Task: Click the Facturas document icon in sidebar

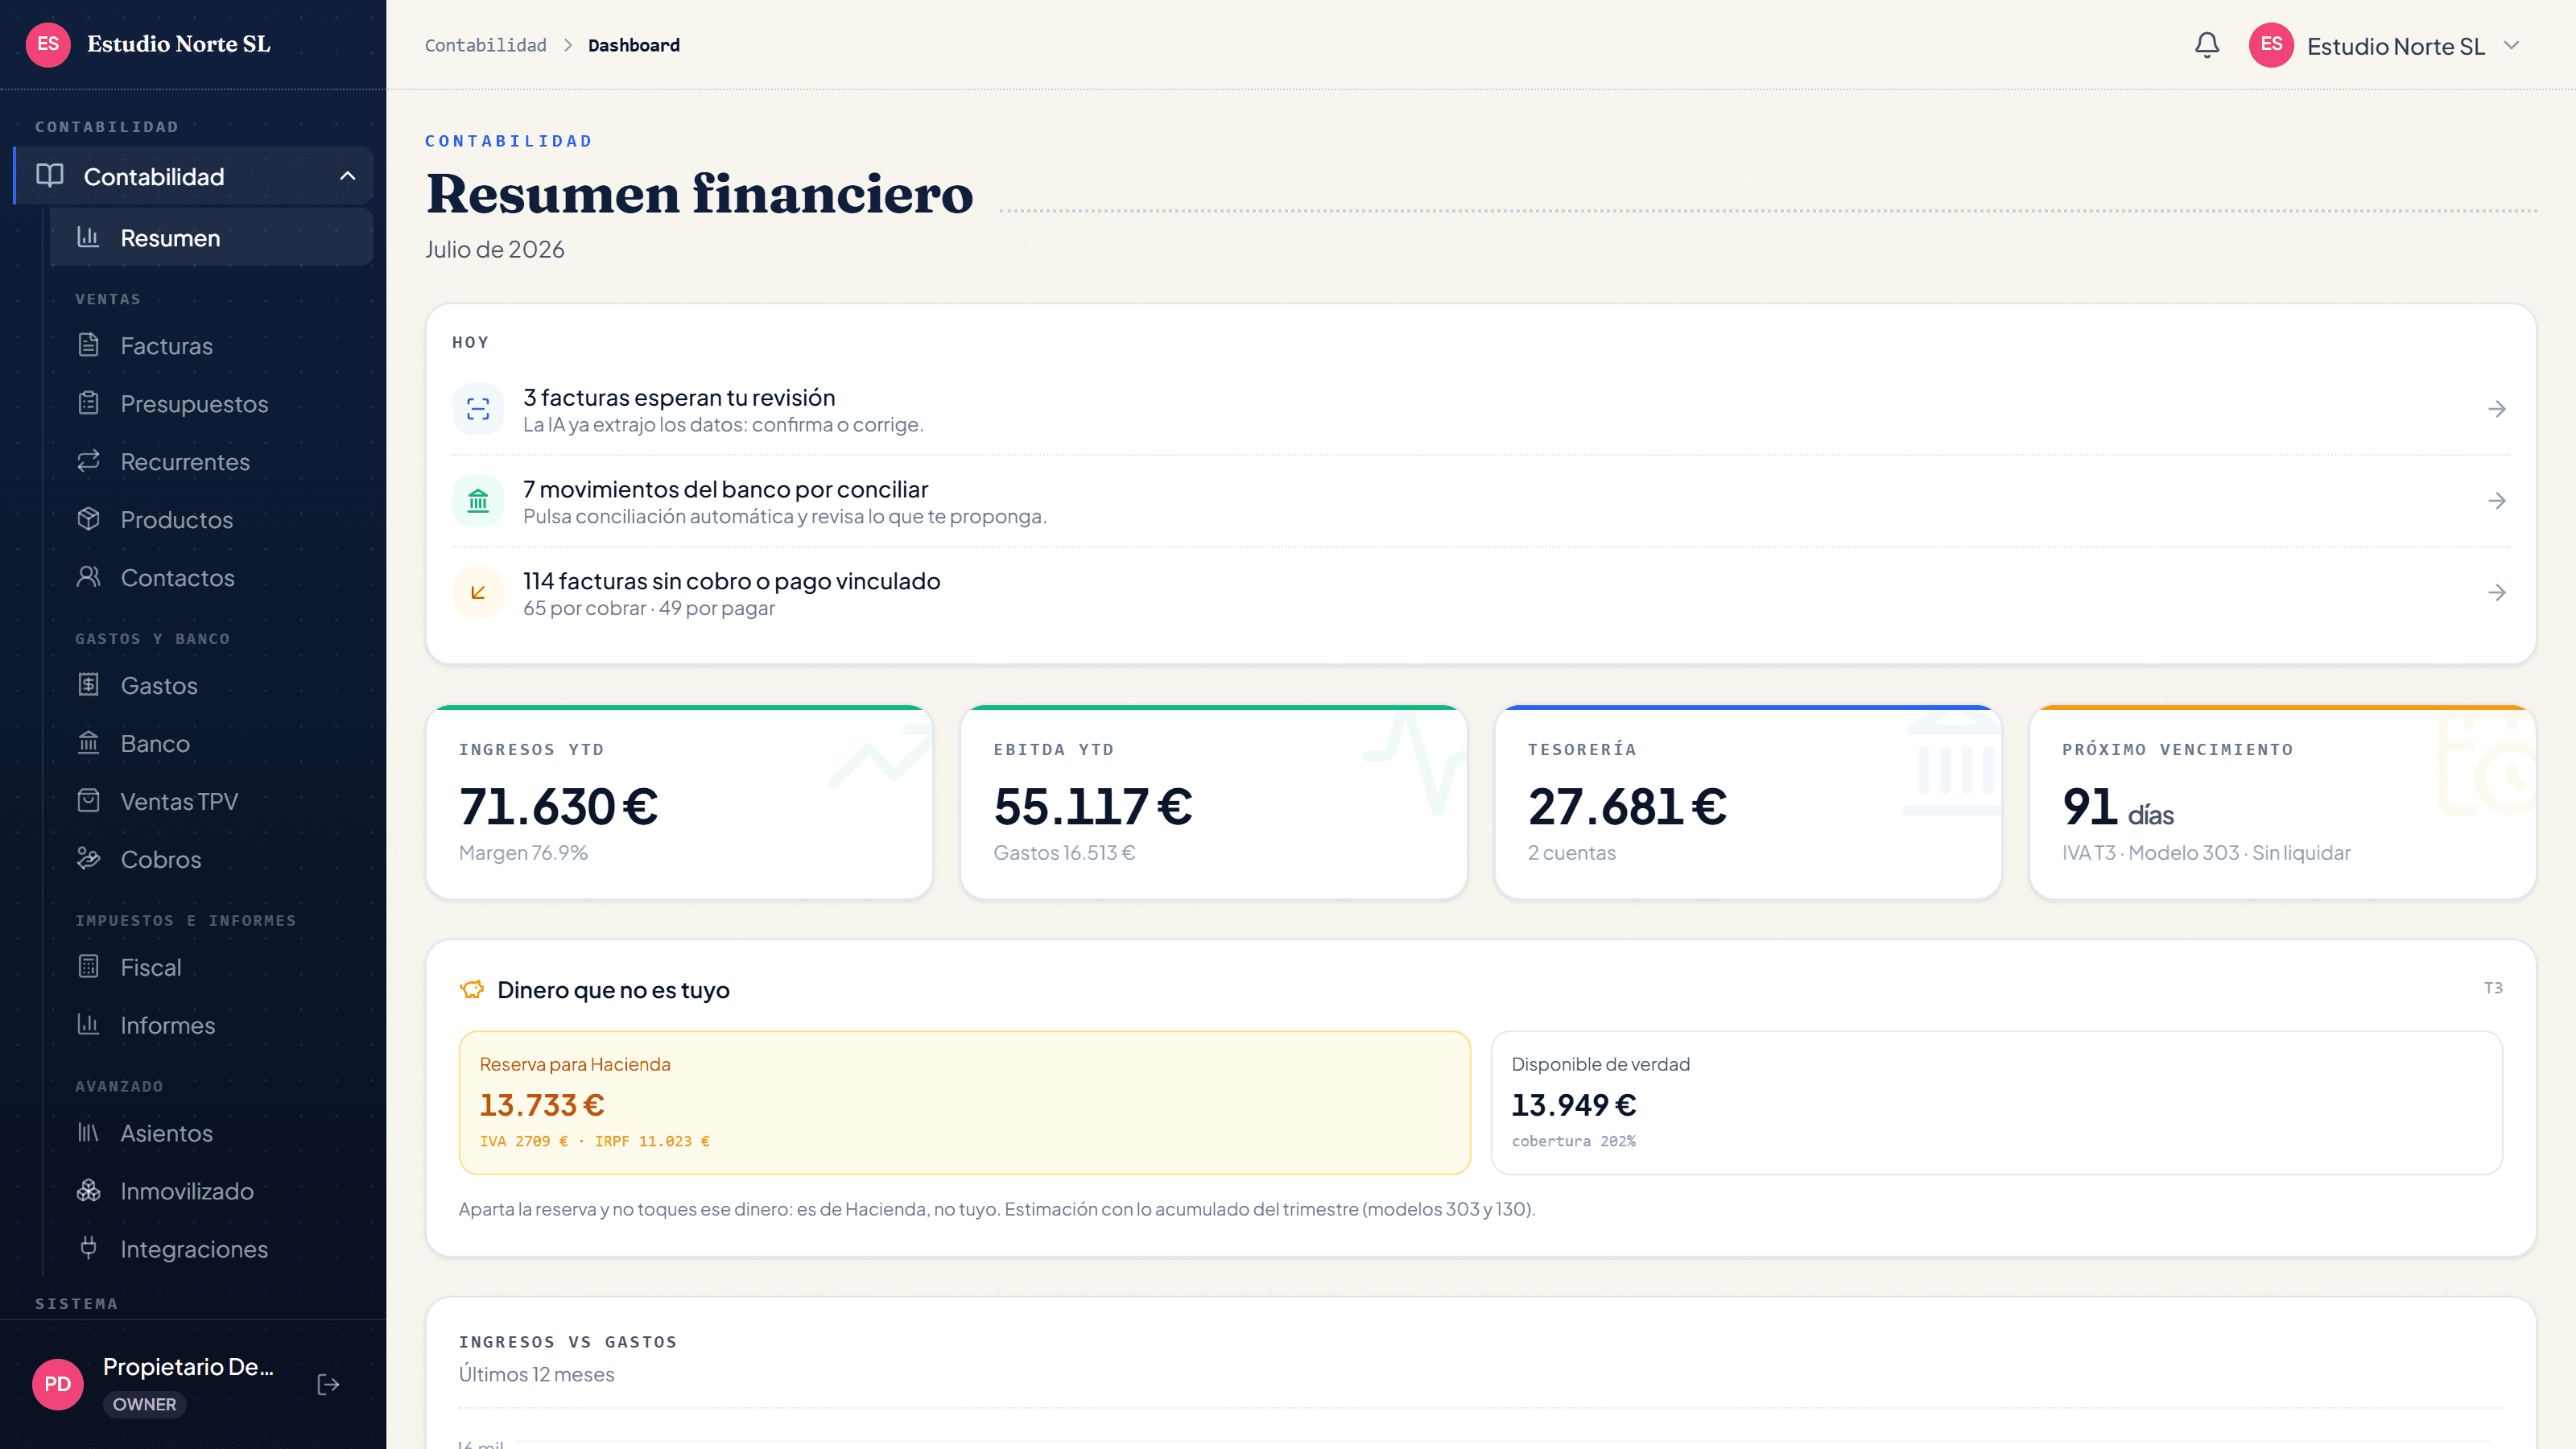Action: (89, 345)
